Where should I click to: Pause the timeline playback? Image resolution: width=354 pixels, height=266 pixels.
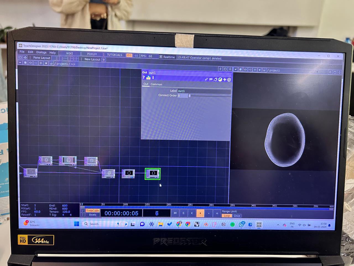click(x=183, y=213)
